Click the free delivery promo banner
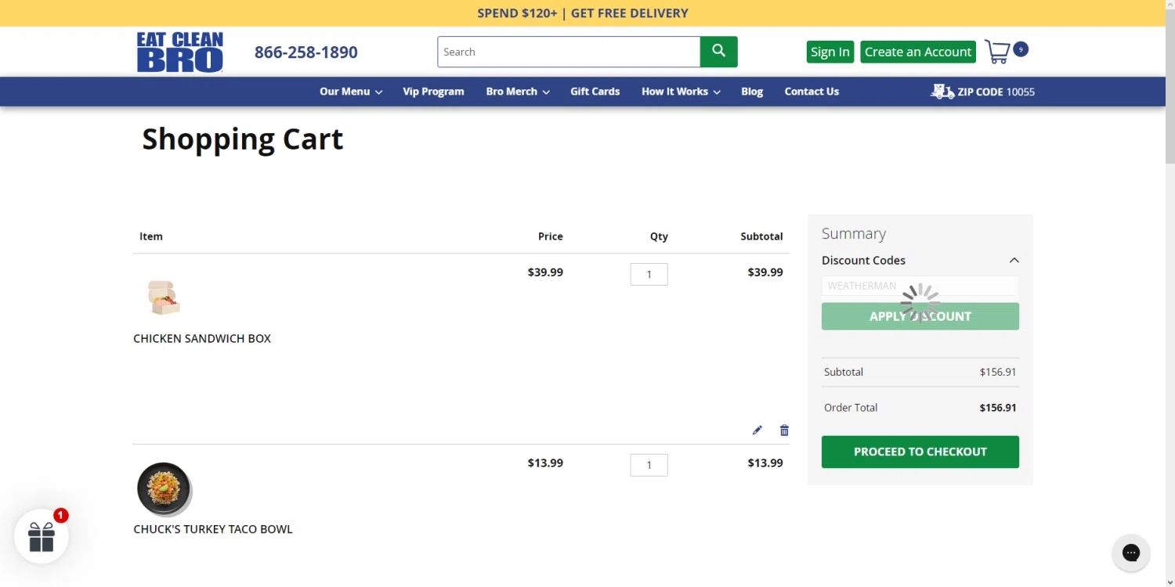The height and width of the screenshot is (587, 1175). coord(583,13)
